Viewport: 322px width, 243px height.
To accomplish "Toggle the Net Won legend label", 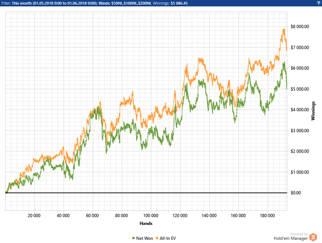I will (144, 238).
